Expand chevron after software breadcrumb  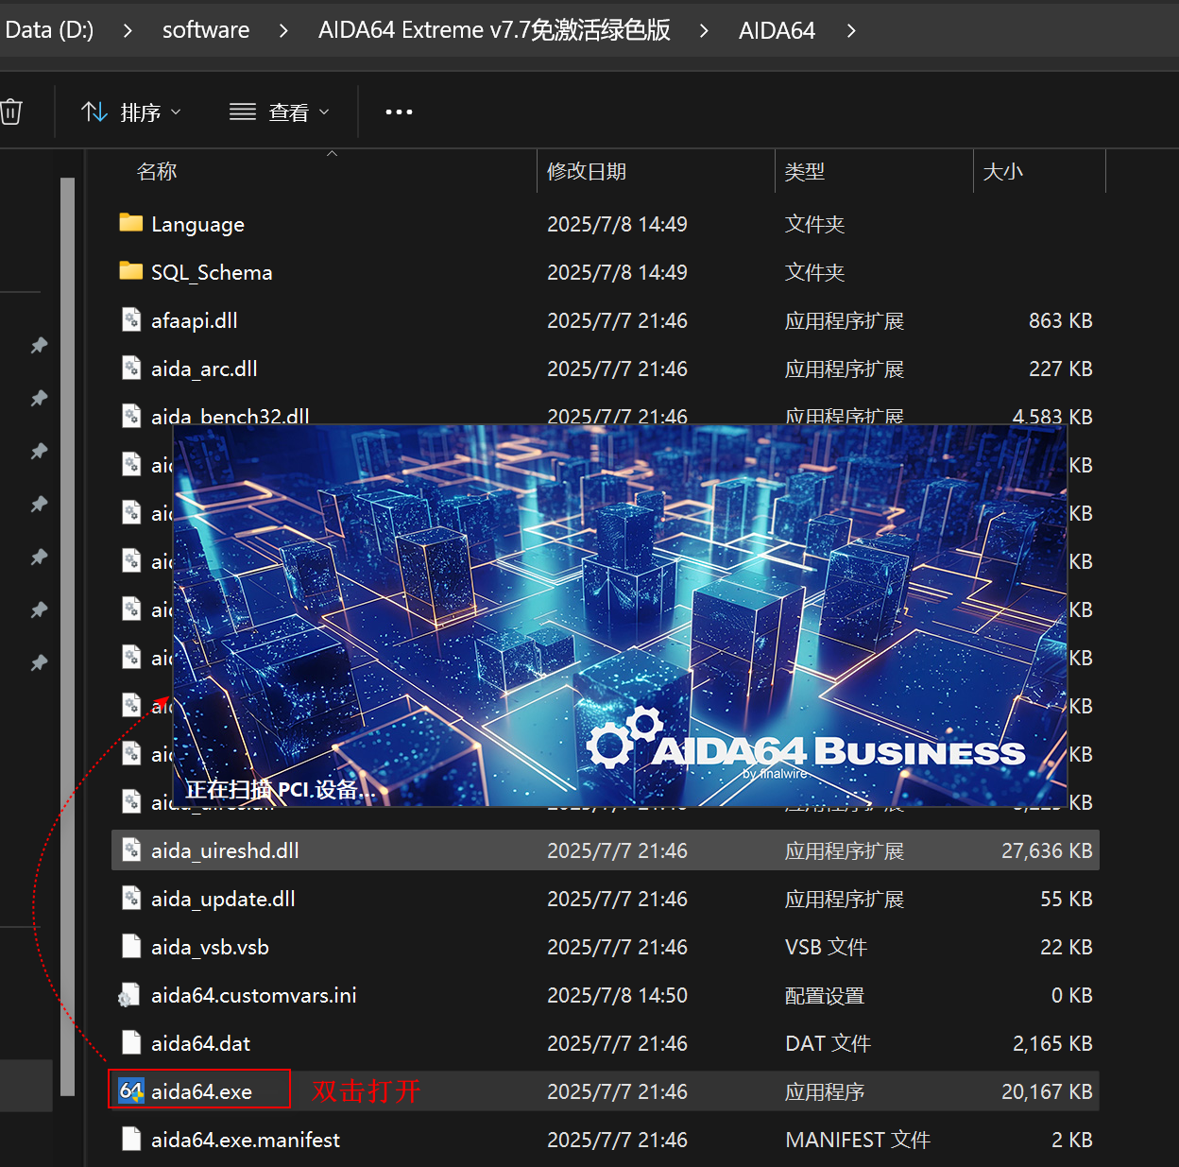[x=283, y=30]
